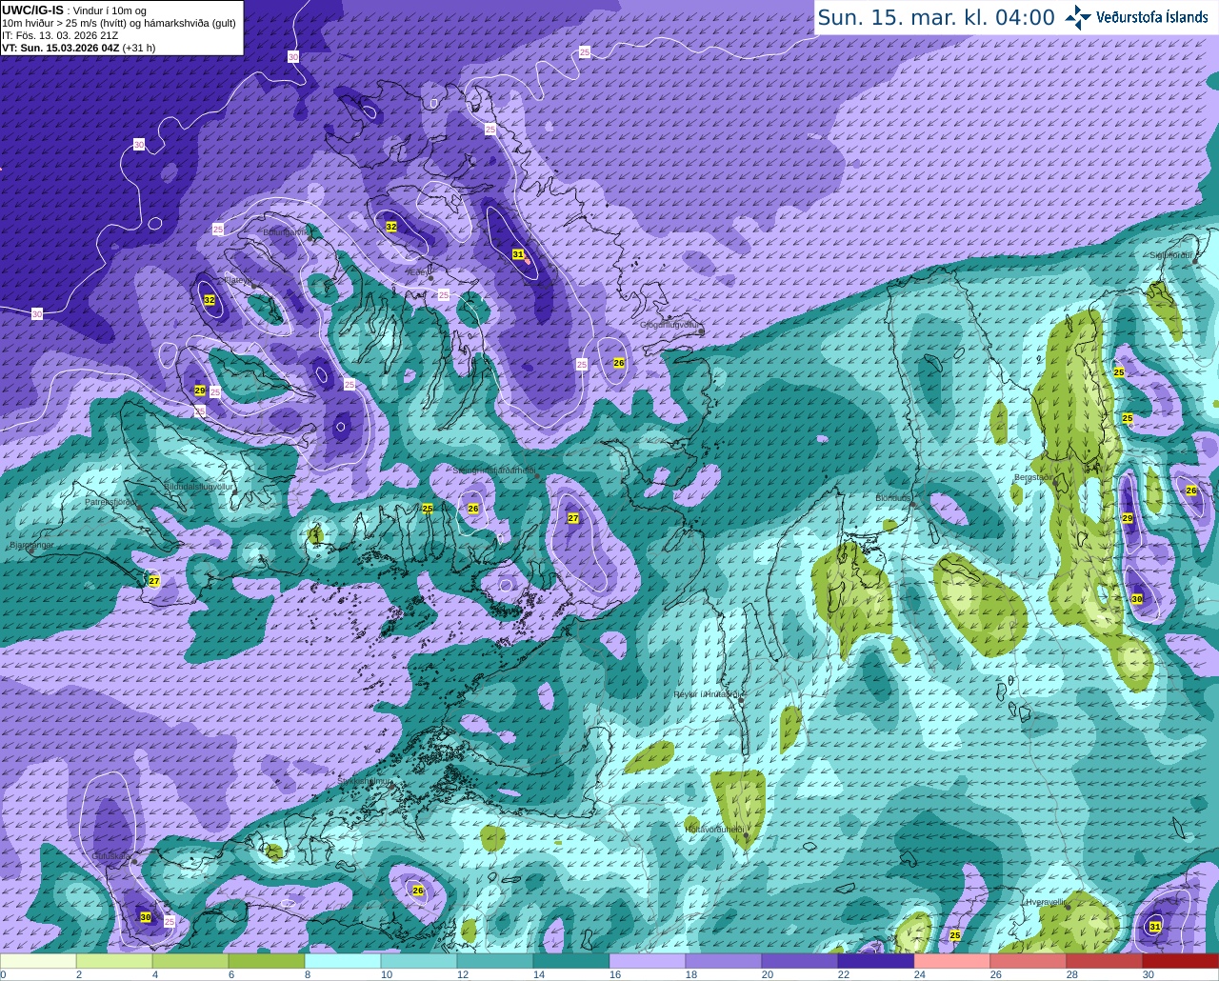Click the Veðurstofa Íslands name text

pyautogui.click(x=1151, y=17)
